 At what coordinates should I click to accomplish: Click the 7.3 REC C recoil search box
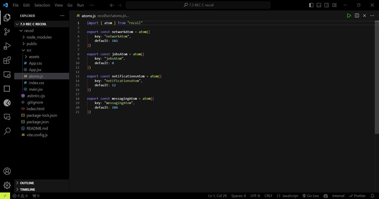tap(198, 5)
